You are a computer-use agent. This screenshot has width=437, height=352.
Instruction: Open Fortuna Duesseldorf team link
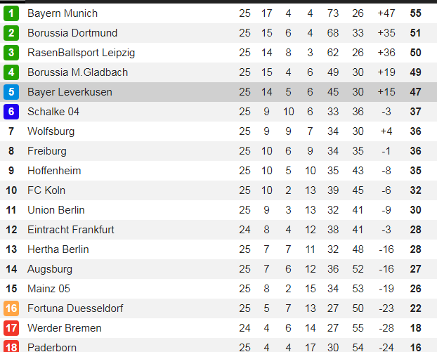pyautogui.click(x=77, y=308)
